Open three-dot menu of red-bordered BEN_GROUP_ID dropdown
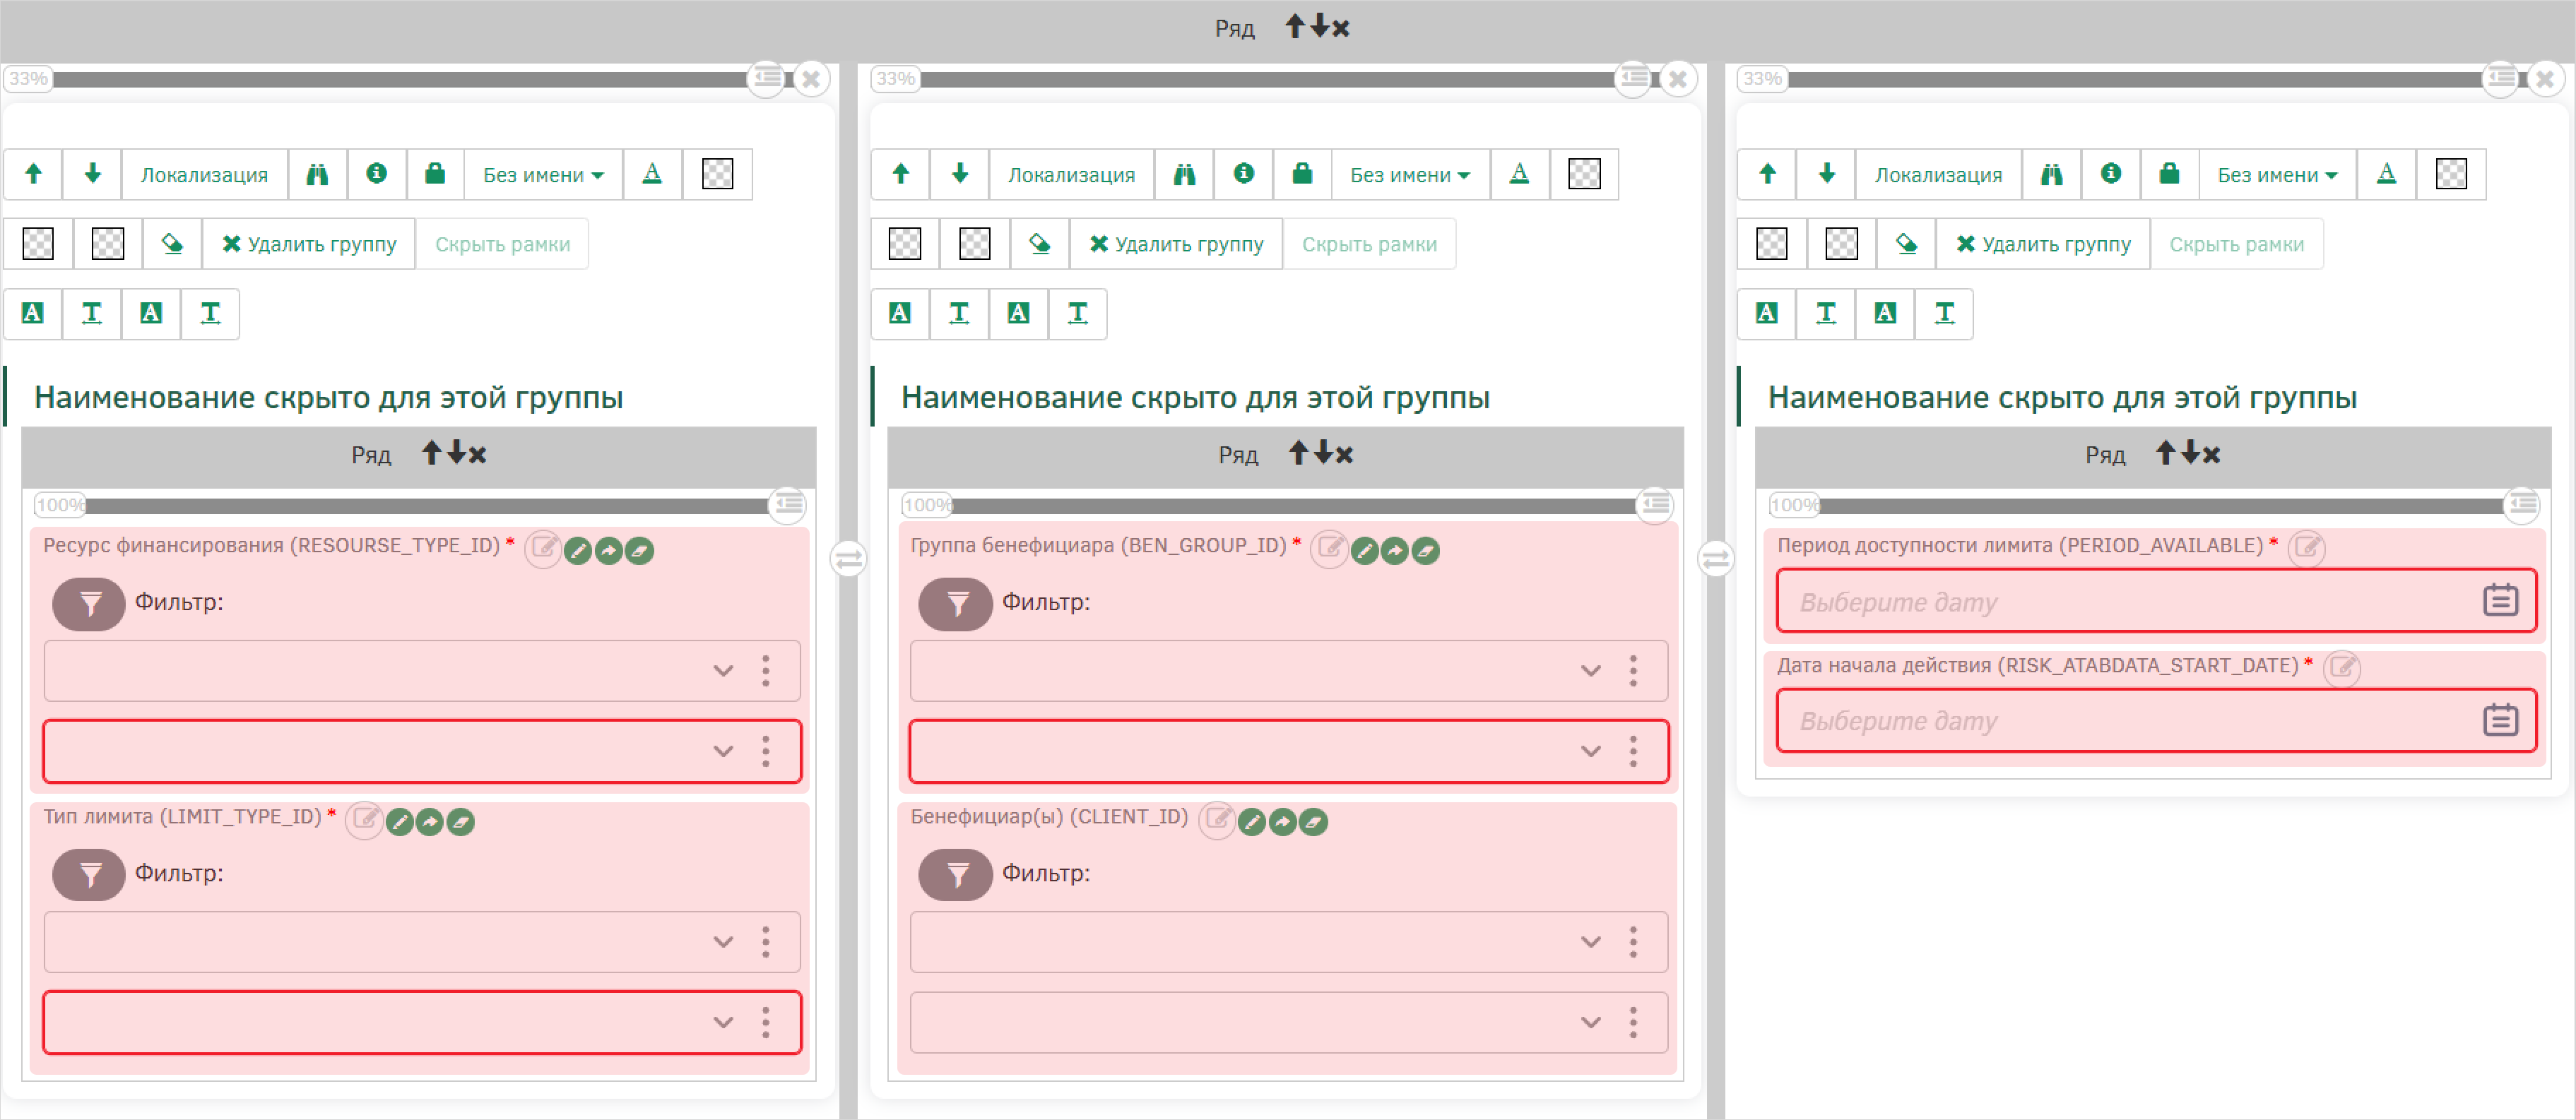 point(1633,751)
